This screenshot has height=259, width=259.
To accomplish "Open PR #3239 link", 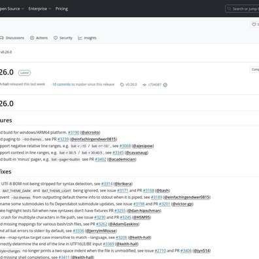I will (x=63, y=139).
